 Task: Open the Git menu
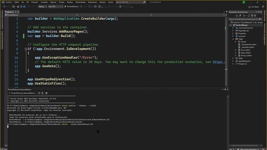[x=28, y=2]
